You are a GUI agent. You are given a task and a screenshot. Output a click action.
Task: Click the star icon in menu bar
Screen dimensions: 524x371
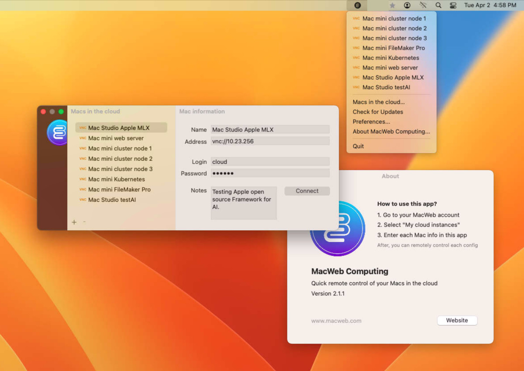tap(392, 5)
